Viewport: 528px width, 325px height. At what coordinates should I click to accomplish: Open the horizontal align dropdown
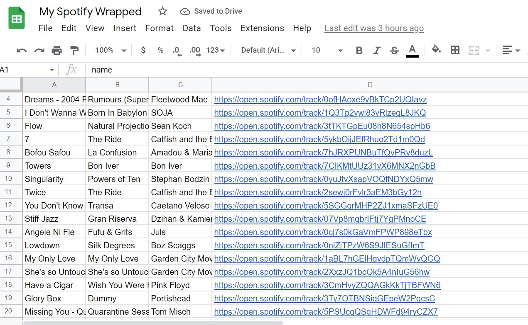[x=511, y=50]
